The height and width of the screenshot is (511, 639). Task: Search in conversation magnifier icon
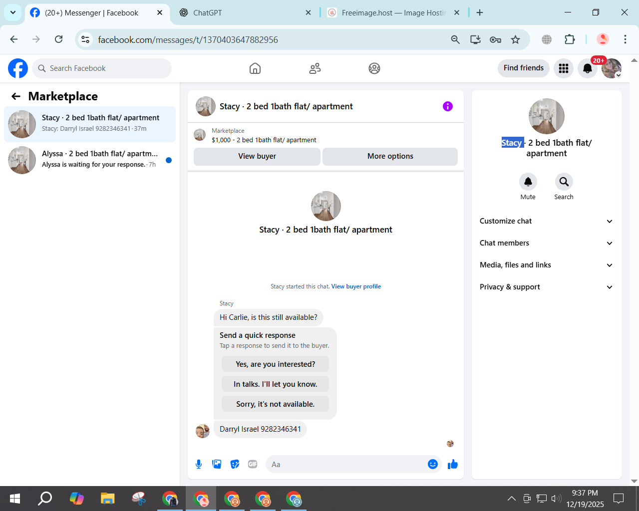[564, 182]
